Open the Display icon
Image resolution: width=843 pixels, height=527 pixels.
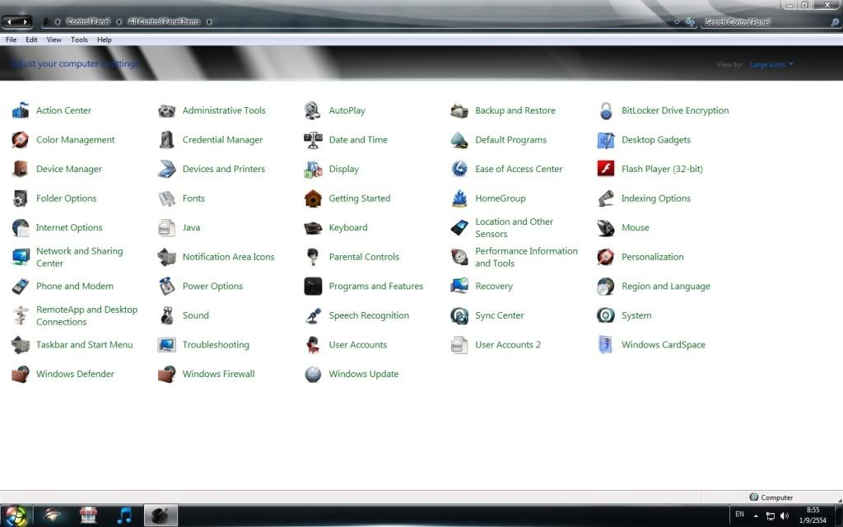313,169
